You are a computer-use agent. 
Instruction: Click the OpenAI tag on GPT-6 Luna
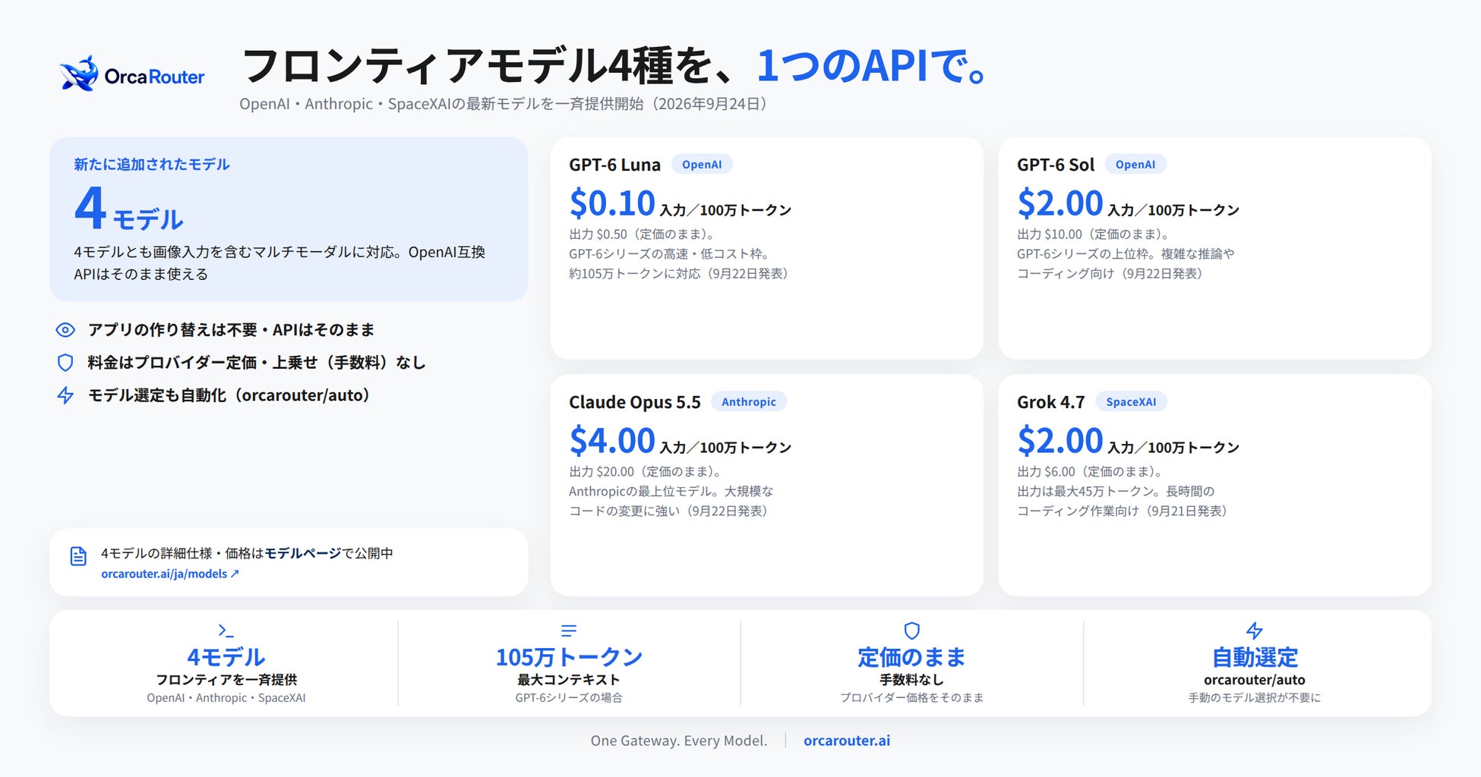[x=702, y=165]
